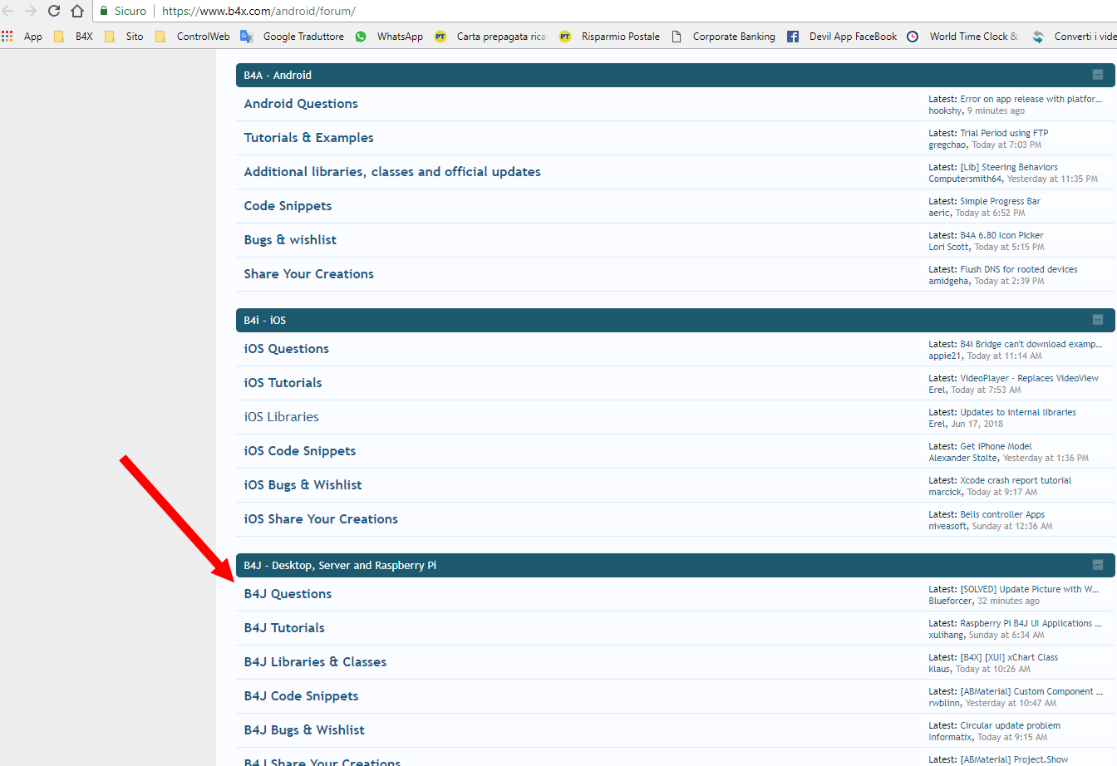Open the B4X bookmark folder
The height and width of the screenshot is (766, 1117).
(73, 37)
